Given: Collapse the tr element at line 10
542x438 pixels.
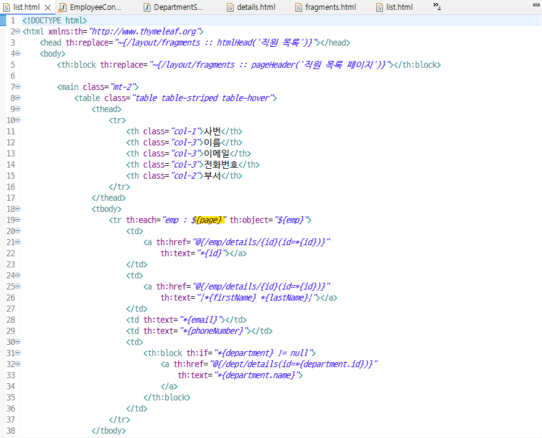Looking at the screenshot, I should [18, 120].
